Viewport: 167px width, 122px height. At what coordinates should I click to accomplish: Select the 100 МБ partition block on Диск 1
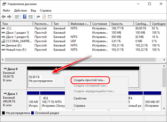tap(33, 101)
